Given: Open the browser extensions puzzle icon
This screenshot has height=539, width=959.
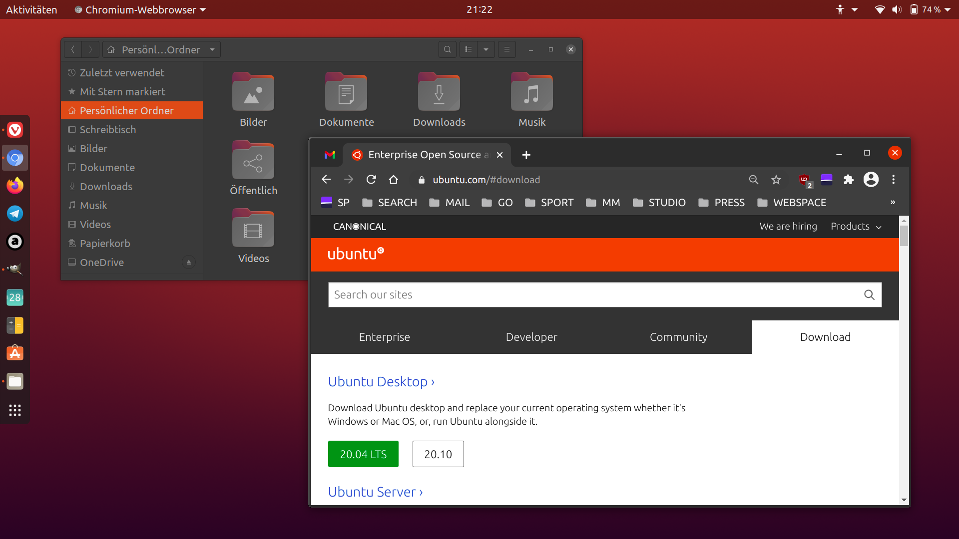Looking at the screenshot, I should (x=849, y=180).
